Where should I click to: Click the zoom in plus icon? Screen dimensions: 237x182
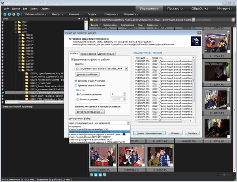[x=233, y=175]
